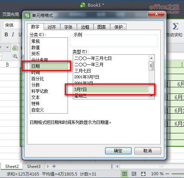Screen dimensions: 184x178
Task: Select 货币 category
Action: [x=49, y=54]
